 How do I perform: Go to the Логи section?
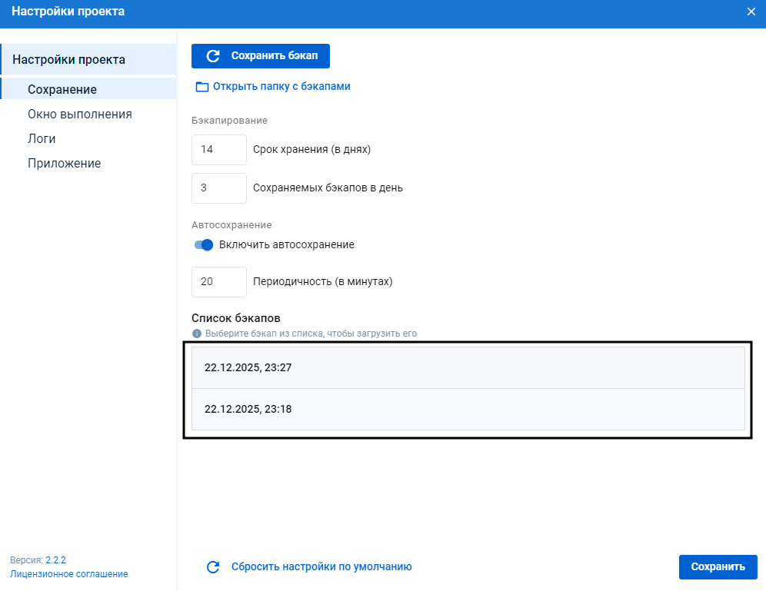[42, 138]
